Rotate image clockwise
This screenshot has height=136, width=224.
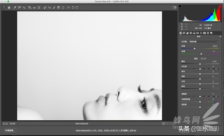tap(77, 7)
